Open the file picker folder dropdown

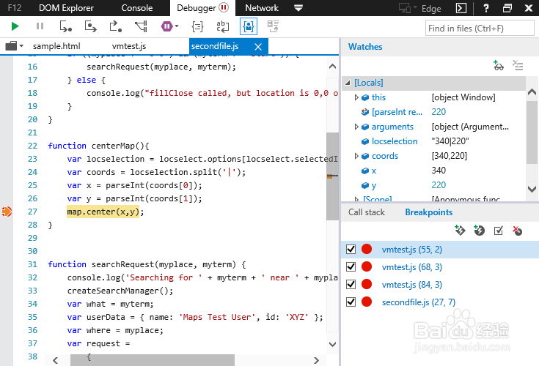click(14, 46)
